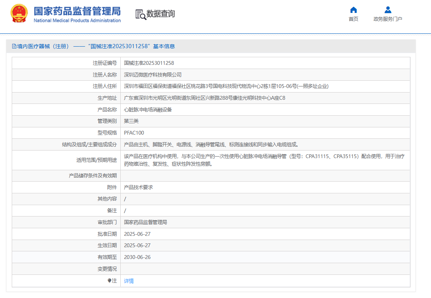The height and width of the screenshot is (298, 431).
Task: Click the 批准日期 row label
Action: [x=107, y=234]
